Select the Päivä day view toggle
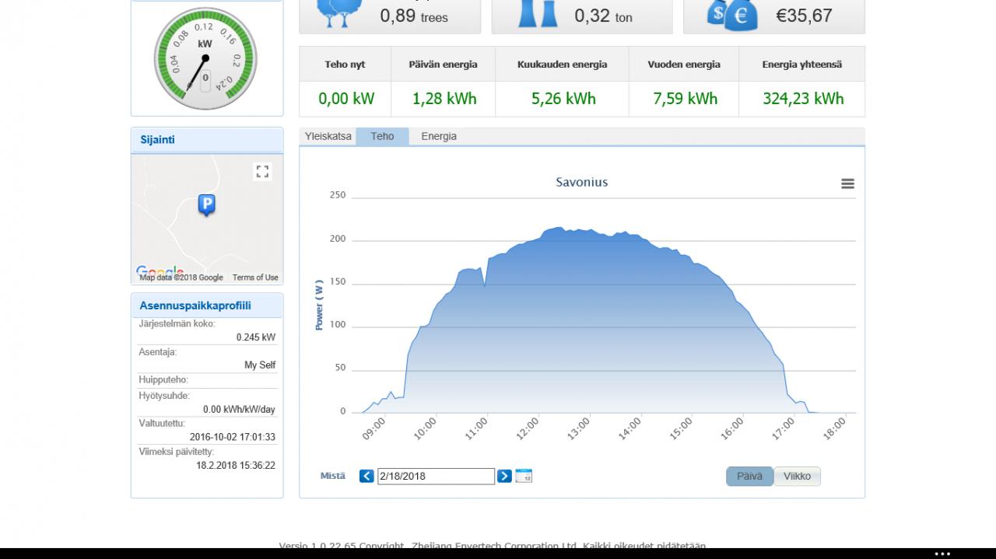Image resolution: width=996 pixels, height=559 pixels. pyautogui.click(x=749, y=477)
